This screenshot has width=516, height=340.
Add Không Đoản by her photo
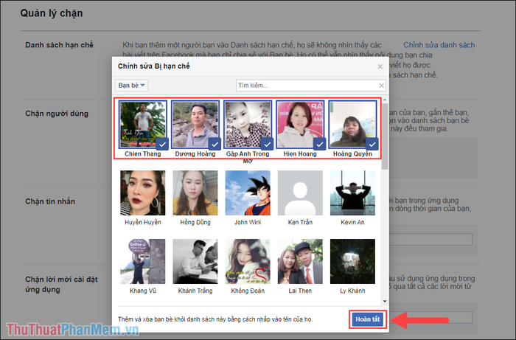(248, 261)
